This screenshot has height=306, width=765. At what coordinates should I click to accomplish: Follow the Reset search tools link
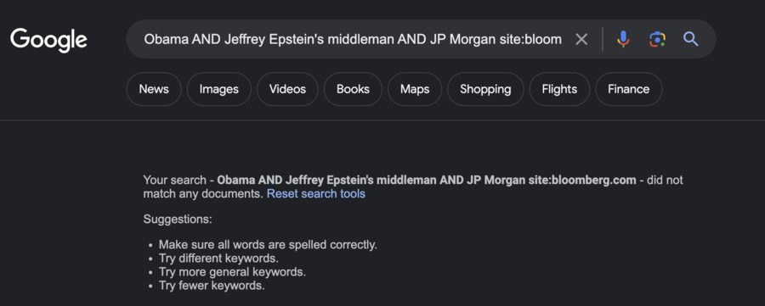pos(315,193)
